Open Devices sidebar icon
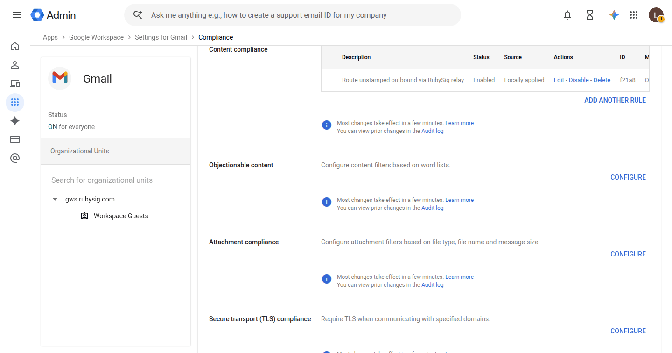Screen dimensions: 672x353 (15, 83)
